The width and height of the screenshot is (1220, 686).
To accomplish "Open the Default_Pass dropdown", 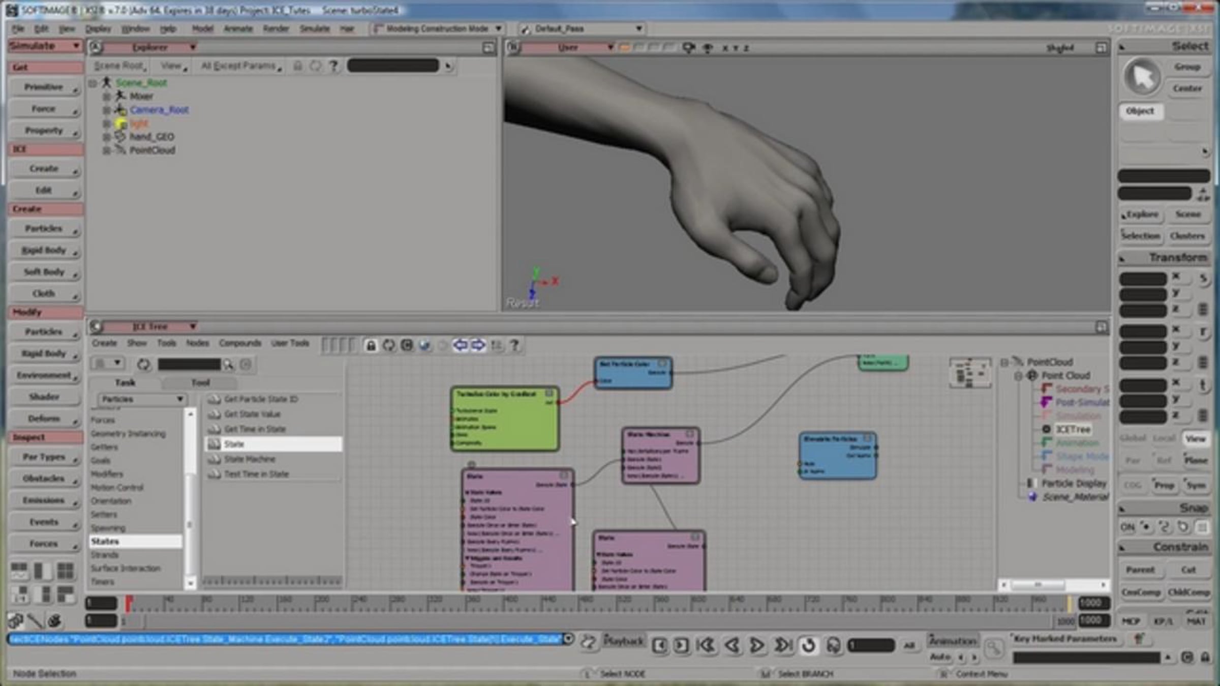I will (x=582, y=29).
